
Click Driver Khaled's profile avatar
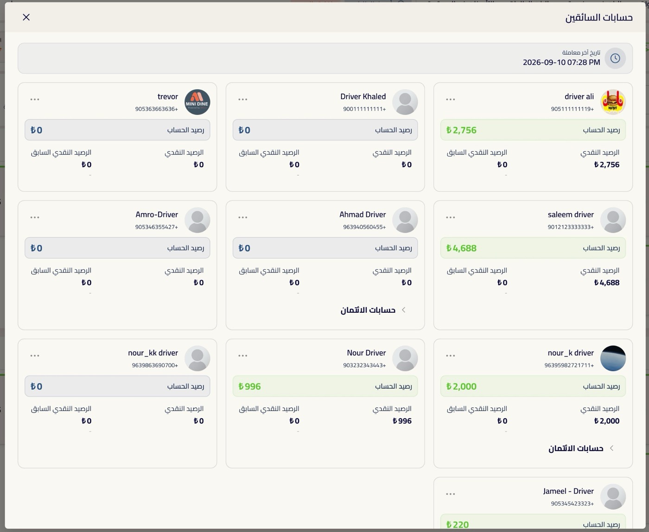coord(405,102)
